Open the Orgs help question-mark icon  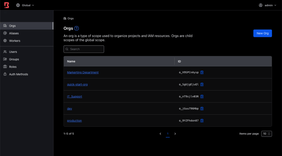(x=77, y=28)
